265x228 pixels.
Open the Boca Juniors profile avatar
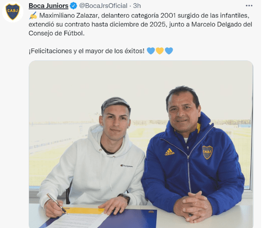click(13, 11)
